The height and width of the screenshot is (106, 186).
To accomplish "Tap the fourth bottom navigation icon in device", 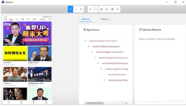I will [46, 102].
